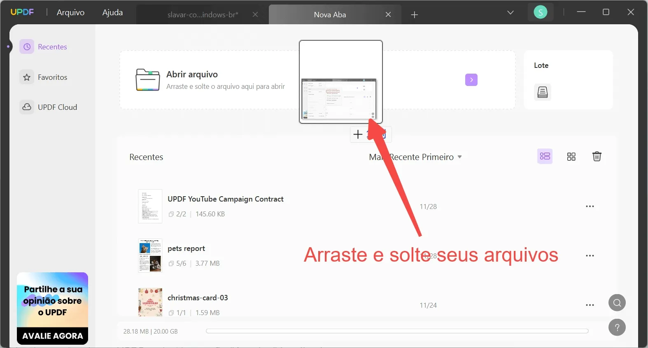Open more options for christmas-card-03
648x348 pixels.
coord(590,305)
